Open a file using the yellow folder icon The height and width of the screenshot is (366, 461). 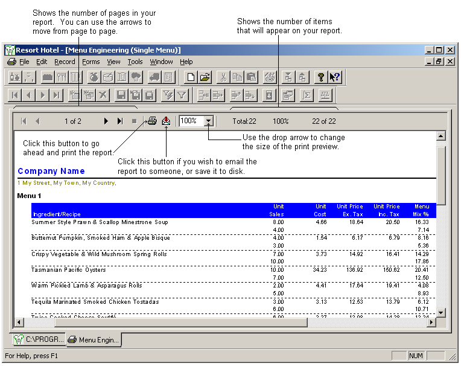[x=205, y=77]
